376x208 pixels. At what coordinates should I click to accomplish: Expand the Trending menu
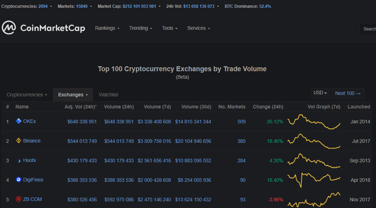(x=141, y=28)
